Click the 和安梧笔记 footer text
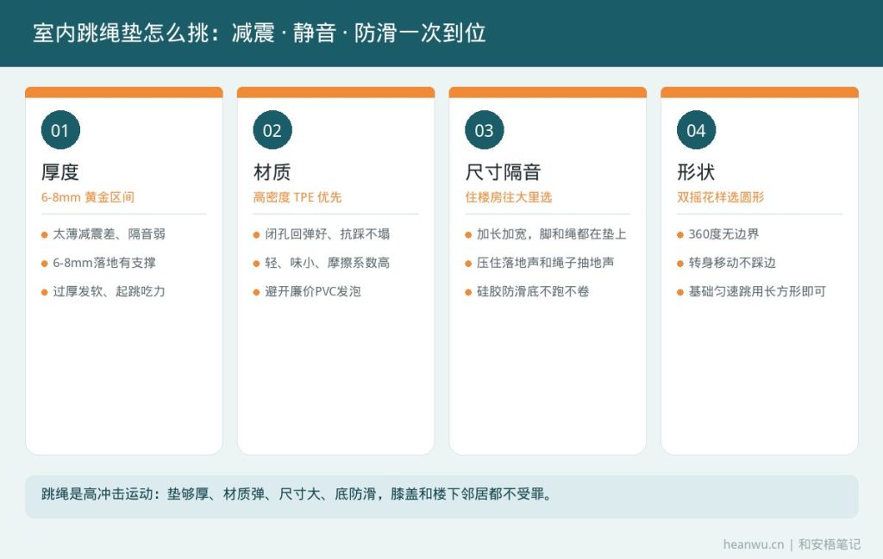Image resolution: width=883 pixels, height=559 pixels. pyautogui.click(x=830, y=544)
